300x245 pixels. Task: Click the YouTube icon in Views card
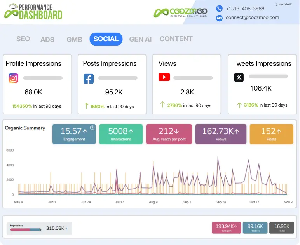tap(164, 77)
